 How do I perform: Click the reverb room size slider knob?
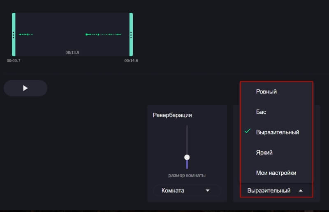point(187,157)
